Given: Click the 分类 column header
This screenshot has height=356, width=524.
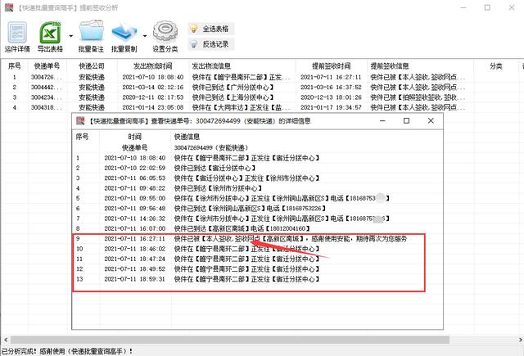Looking at the screenshot, I should pos(495,65).
